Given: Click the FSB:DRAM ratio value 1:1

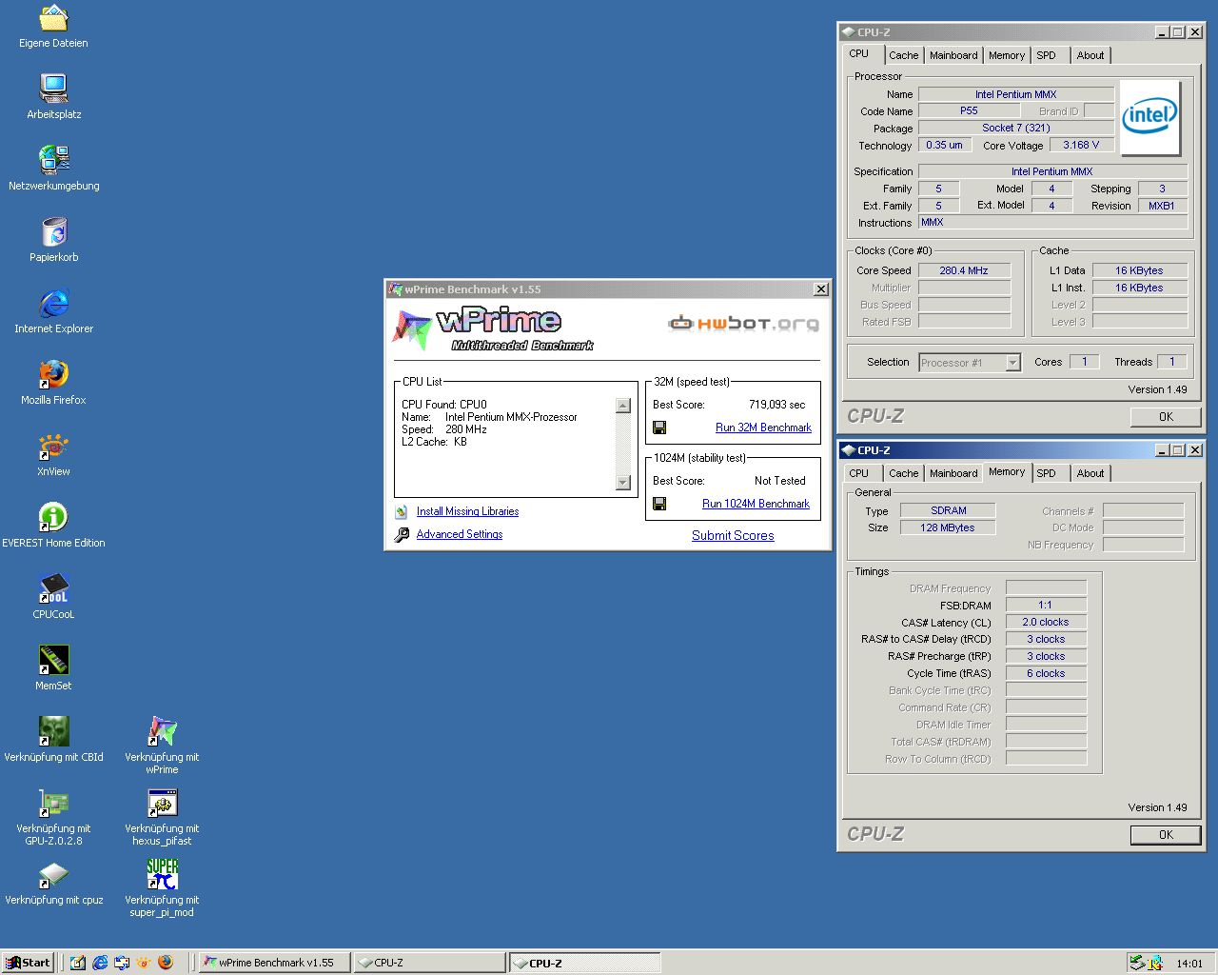Looking at the screenshot, I should [x=1046, y=605].
